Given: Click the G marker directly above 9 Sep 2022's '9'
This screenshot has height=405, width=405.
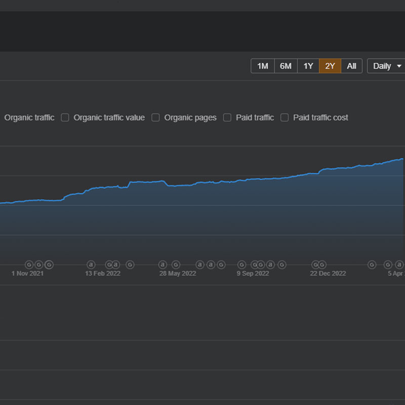Looking at the screenshot, I should (242, 264).
